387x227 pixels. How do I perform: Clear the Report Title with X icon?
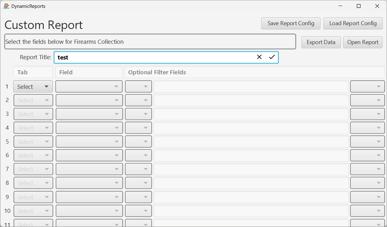[259, 57]
